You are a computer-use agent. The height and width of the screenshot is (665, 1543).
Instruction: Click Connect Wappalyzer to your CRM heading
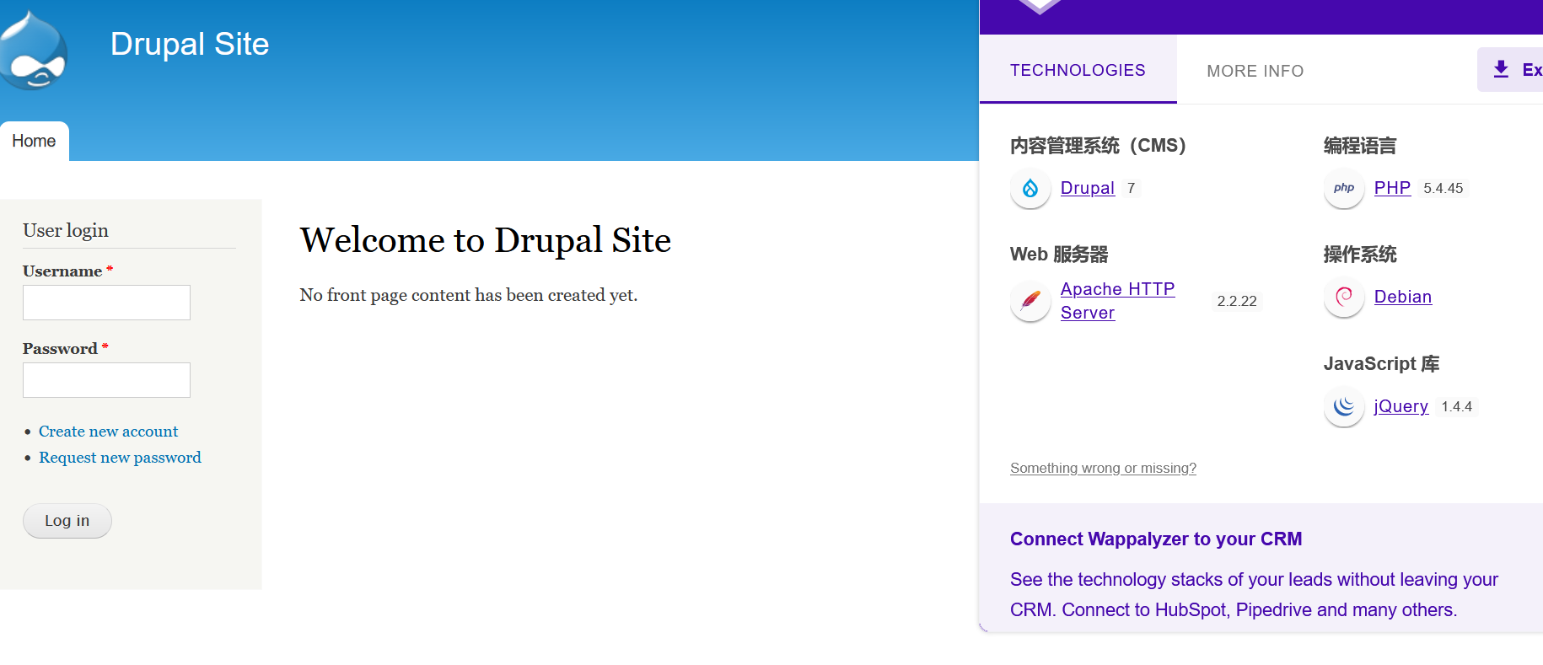pos(1156,539)
